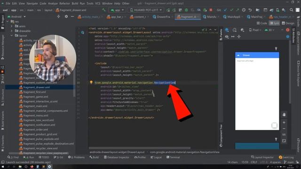Switch editor to Split view mode
Viewport: 301px width, 169px height.
click(274, 23)
